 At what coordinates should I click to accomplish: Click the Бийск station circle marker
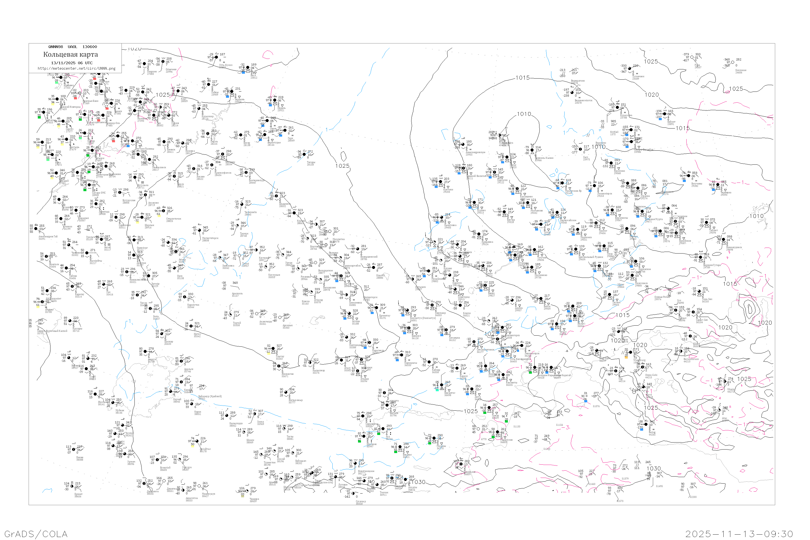click(541, 299)
